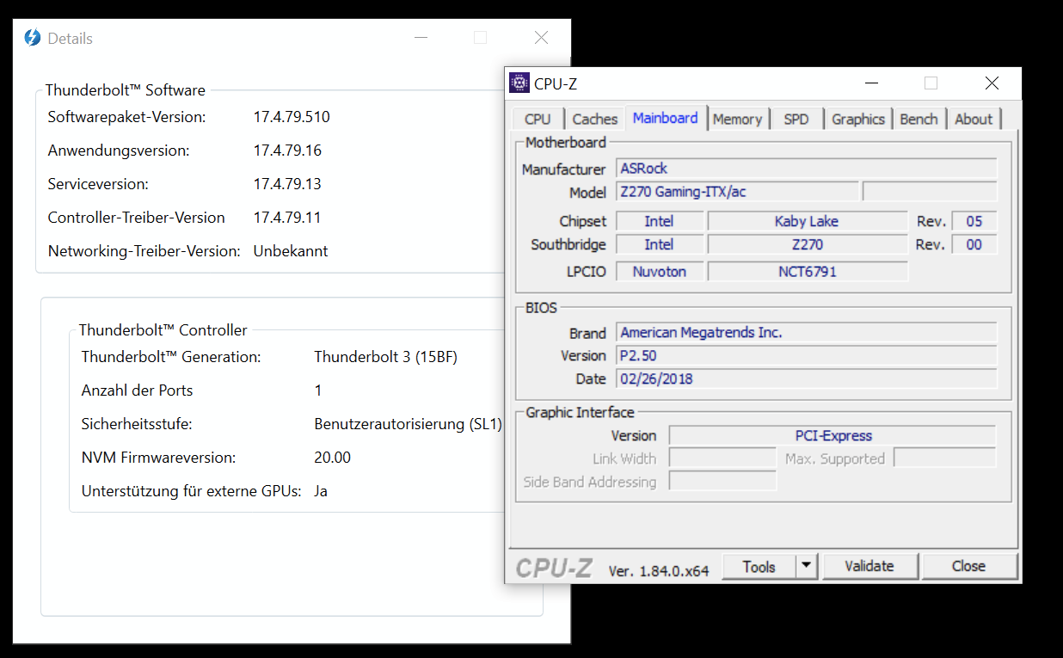Minimize the Thunderbolt Details window

point(421,38)
